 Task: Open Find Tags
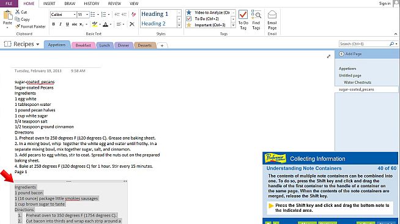click(256, 20)
